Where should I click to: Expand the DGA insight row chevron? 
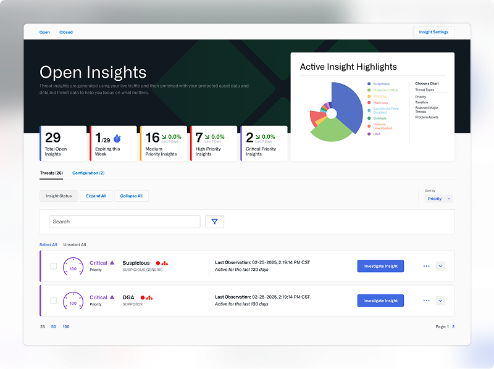(440, 301)
